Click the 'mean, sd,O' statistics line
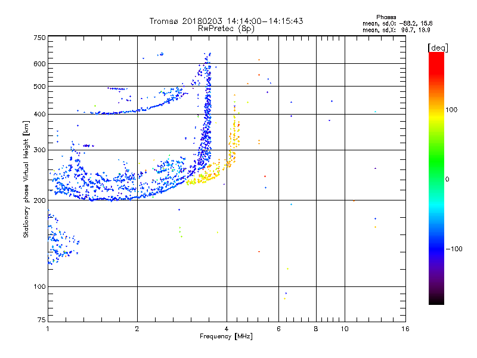Image resolution: width=477 pixels, height=358 pixels. [x=397, y=24]
